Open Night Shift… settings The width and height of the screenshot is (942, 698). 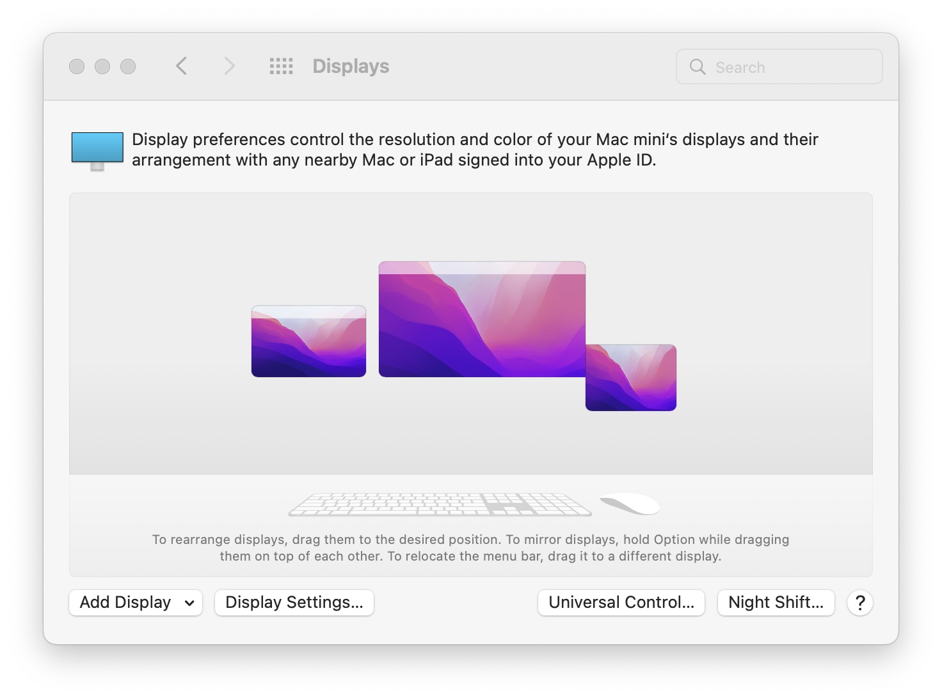pos(776,603)
